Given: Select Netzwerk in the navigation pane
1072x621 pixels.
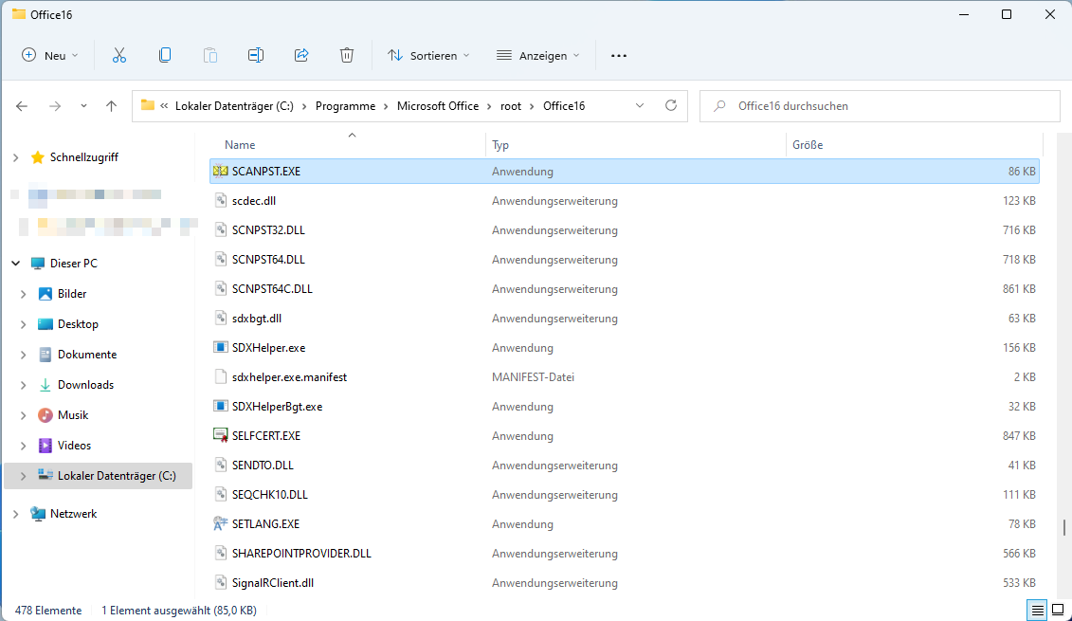Looking at the screenshot, I should pos(73,514).
